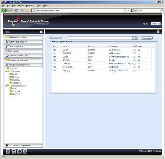The image size is (165, 159).
Task: Delete the DLM2 module via its X
Action: 139,57
